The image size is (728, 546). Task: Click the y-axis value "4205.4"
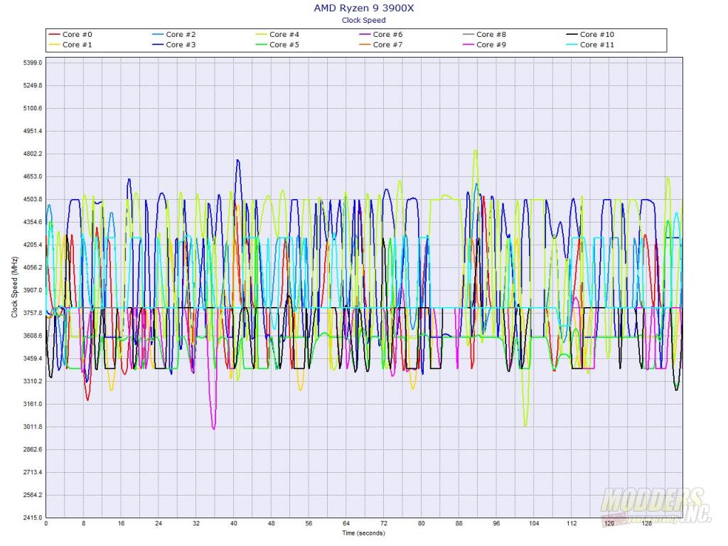tap(33, 245)
